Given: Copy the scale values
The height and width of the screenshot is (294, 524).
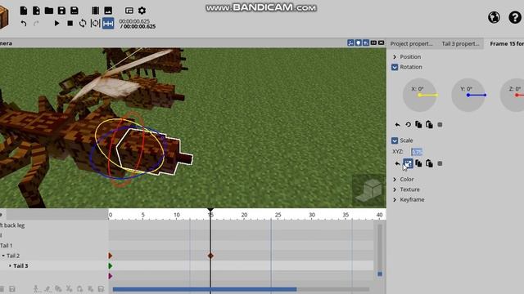Looking at the screenshot, I should click(418, 163).
